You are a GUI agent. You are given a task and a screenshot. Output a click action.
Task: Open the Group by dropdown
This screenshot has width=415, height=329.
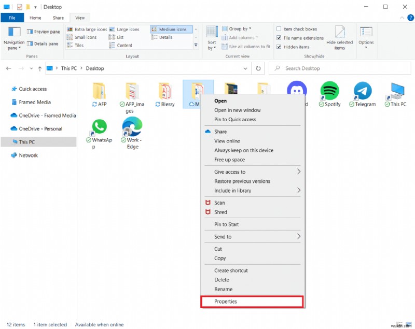[237, 28]
